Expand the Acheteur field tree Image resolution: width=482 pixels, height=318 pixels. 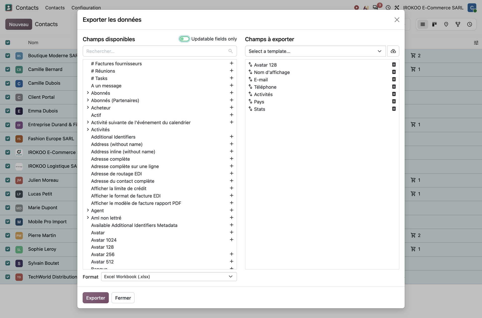(88, 107)
